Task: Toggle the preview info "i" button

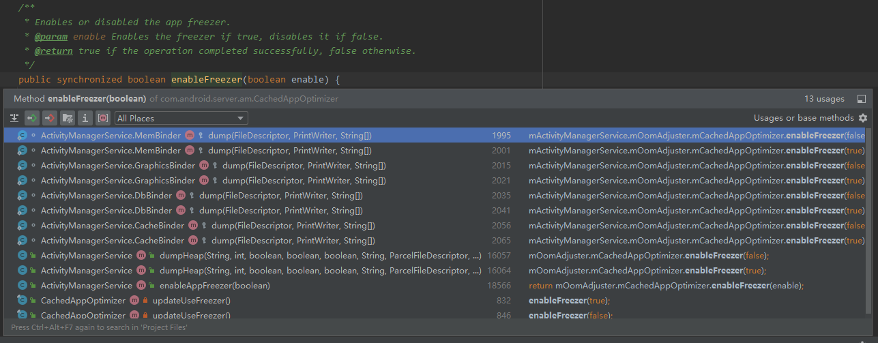Action: pyautogui.click(x=85, y=118)
